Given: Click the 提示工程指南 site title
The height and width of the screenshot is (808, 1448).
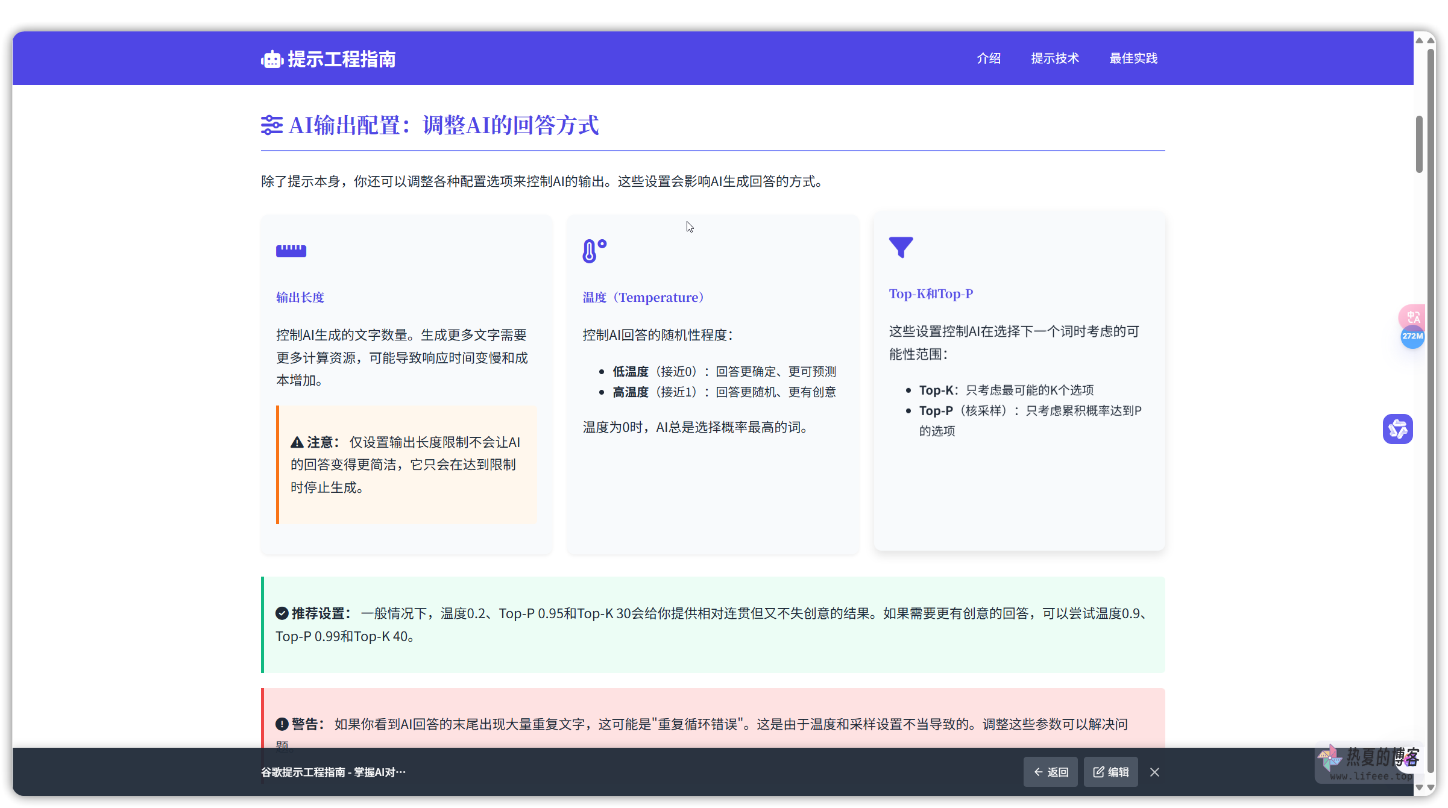Looking at the screenshot, I should click(x=341, y=59).
